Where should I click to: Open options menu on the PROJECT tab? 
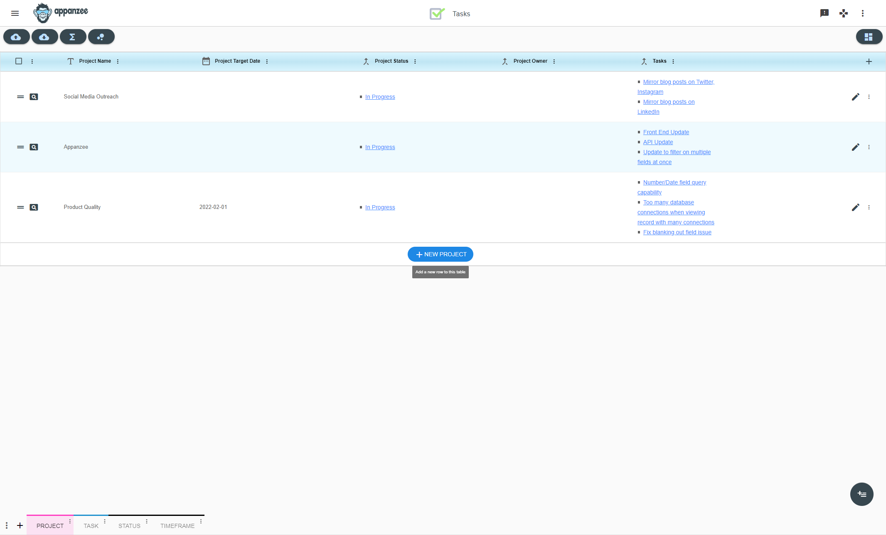pyautogui.click(x=70, y=521)
